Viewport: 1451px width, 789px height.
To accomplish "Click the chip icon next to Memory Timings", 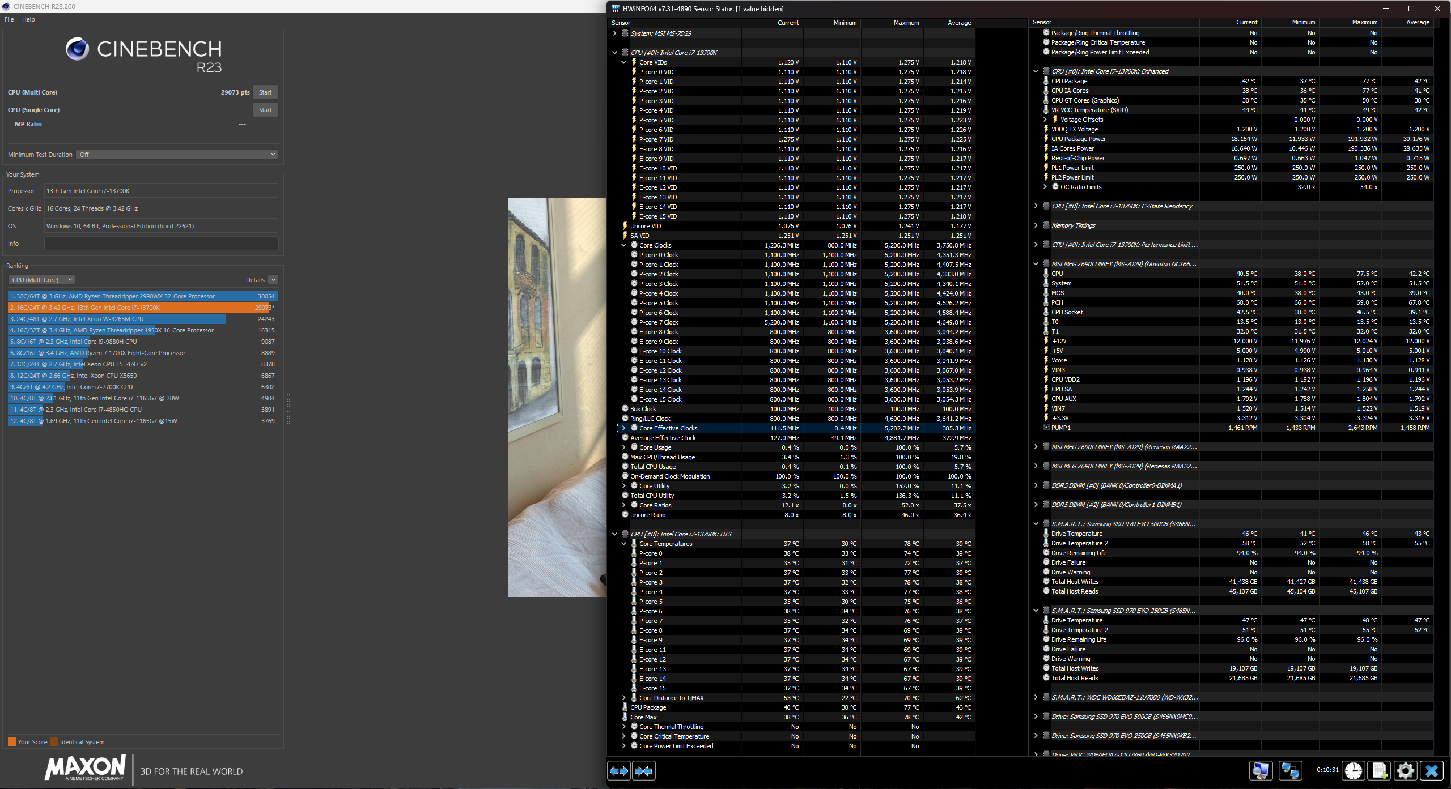I will (x=1046, y=225).
